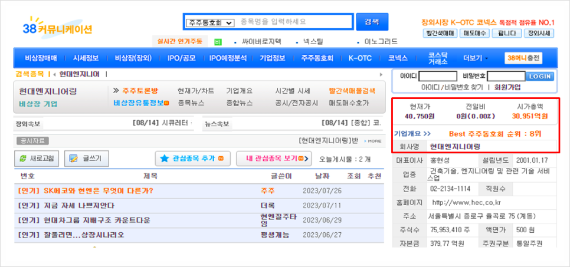Click the 현대엔지니어링 company name heading
Image resolution: width=570 pixels, height=267 pixels.
(48, 91)
